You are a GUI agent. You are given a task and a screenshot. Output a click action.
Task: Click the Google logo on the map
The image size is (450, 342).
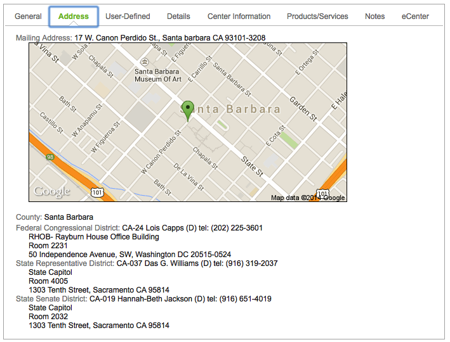[x=52, y=192]
